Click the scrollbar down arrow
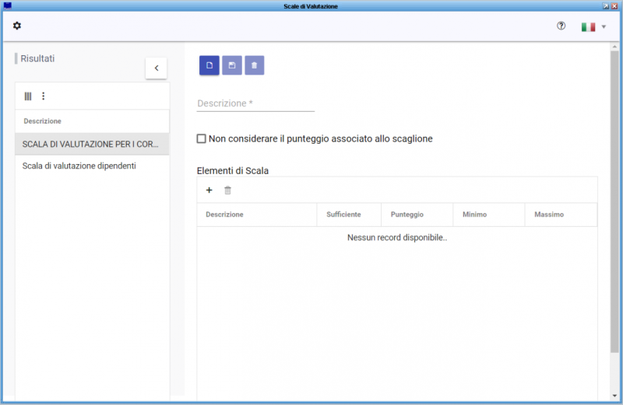This screenshot has width=623, height=405. pos(614,396)
